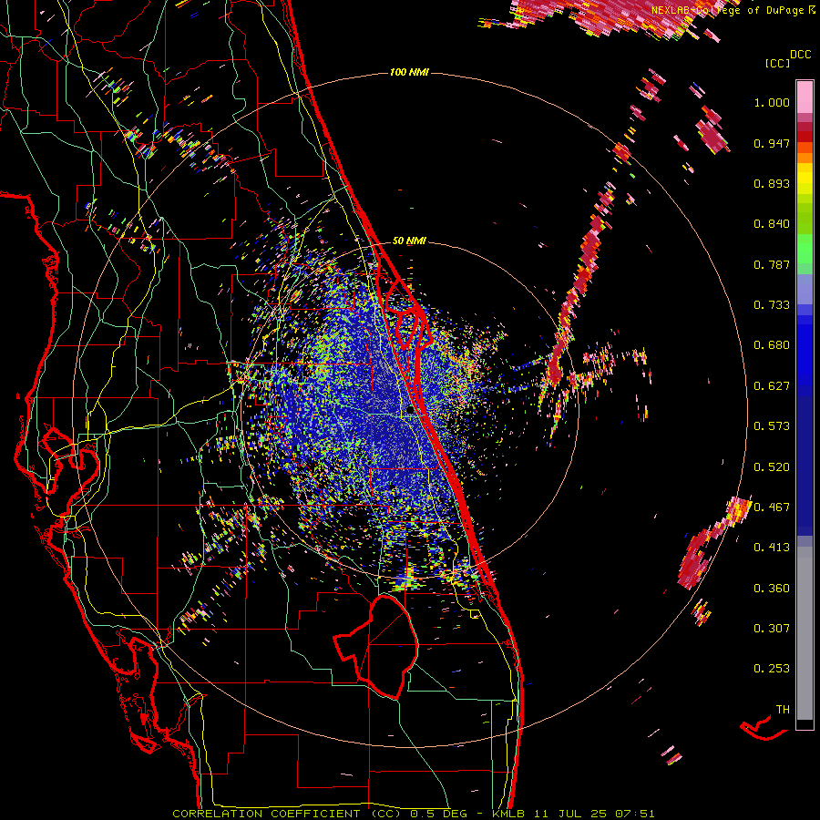Click the 0.253 scale value
The height and width of the screenshot is (820, 820).
[x=772, y=669]
